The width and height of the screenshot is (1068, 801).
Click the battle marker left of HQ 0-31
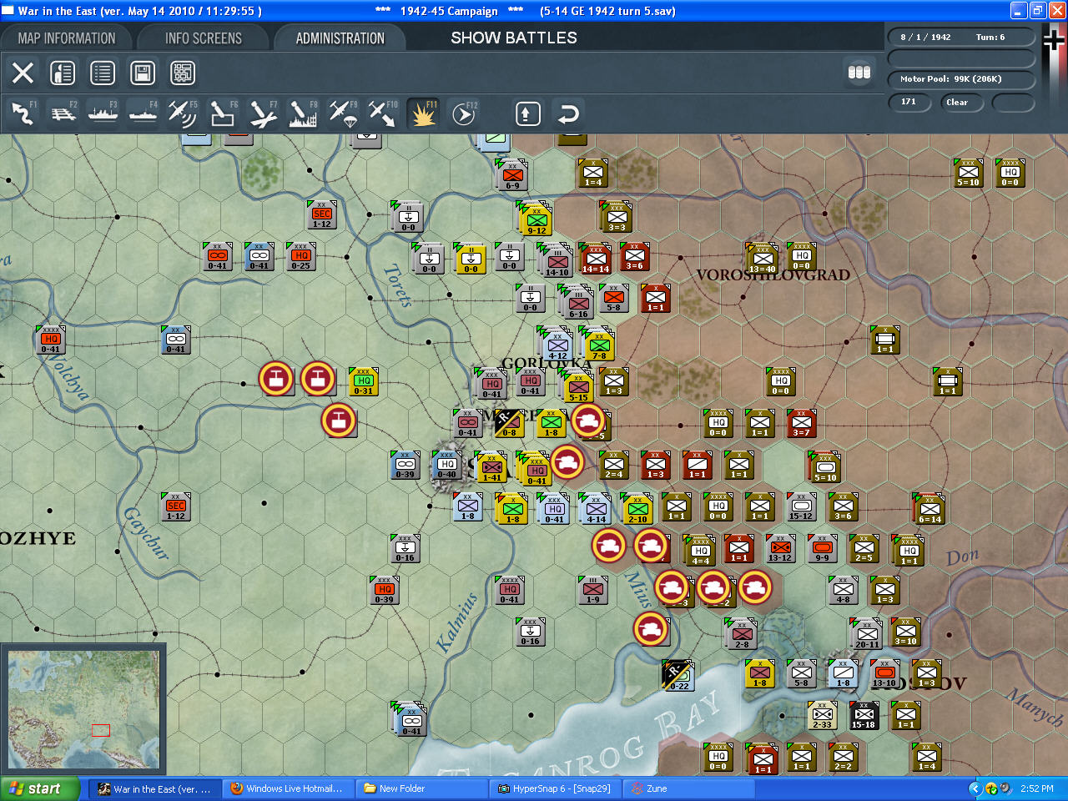click(318, 379)
